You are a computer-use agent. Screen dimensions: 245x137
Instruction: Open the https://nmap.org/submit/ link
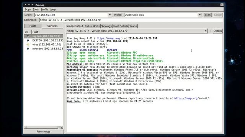pos(191,98)
